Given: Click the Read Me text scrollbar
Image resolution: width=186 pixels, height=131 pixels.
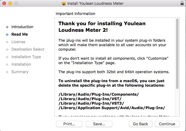Looking at the screenshot, I should coord(177,54).
